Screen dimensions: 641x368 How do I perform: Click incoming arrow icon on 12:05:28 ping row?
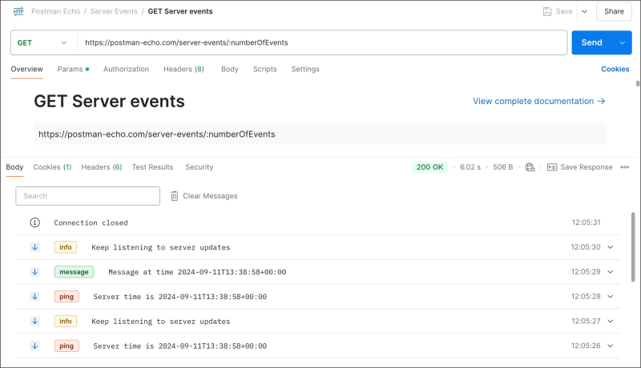[34, 297]
